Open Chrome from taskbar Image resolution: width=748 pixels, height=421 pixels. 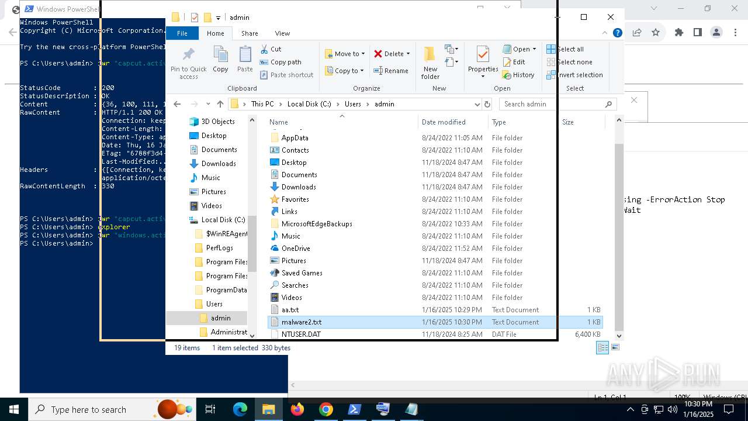click(x=326, y=409)
